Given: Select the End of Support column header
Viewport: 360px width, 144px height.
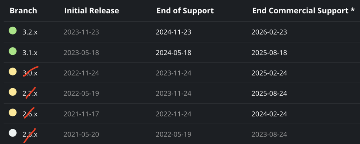Looking at the screenshot, I should pyautogui.click(x=185, y=11).
